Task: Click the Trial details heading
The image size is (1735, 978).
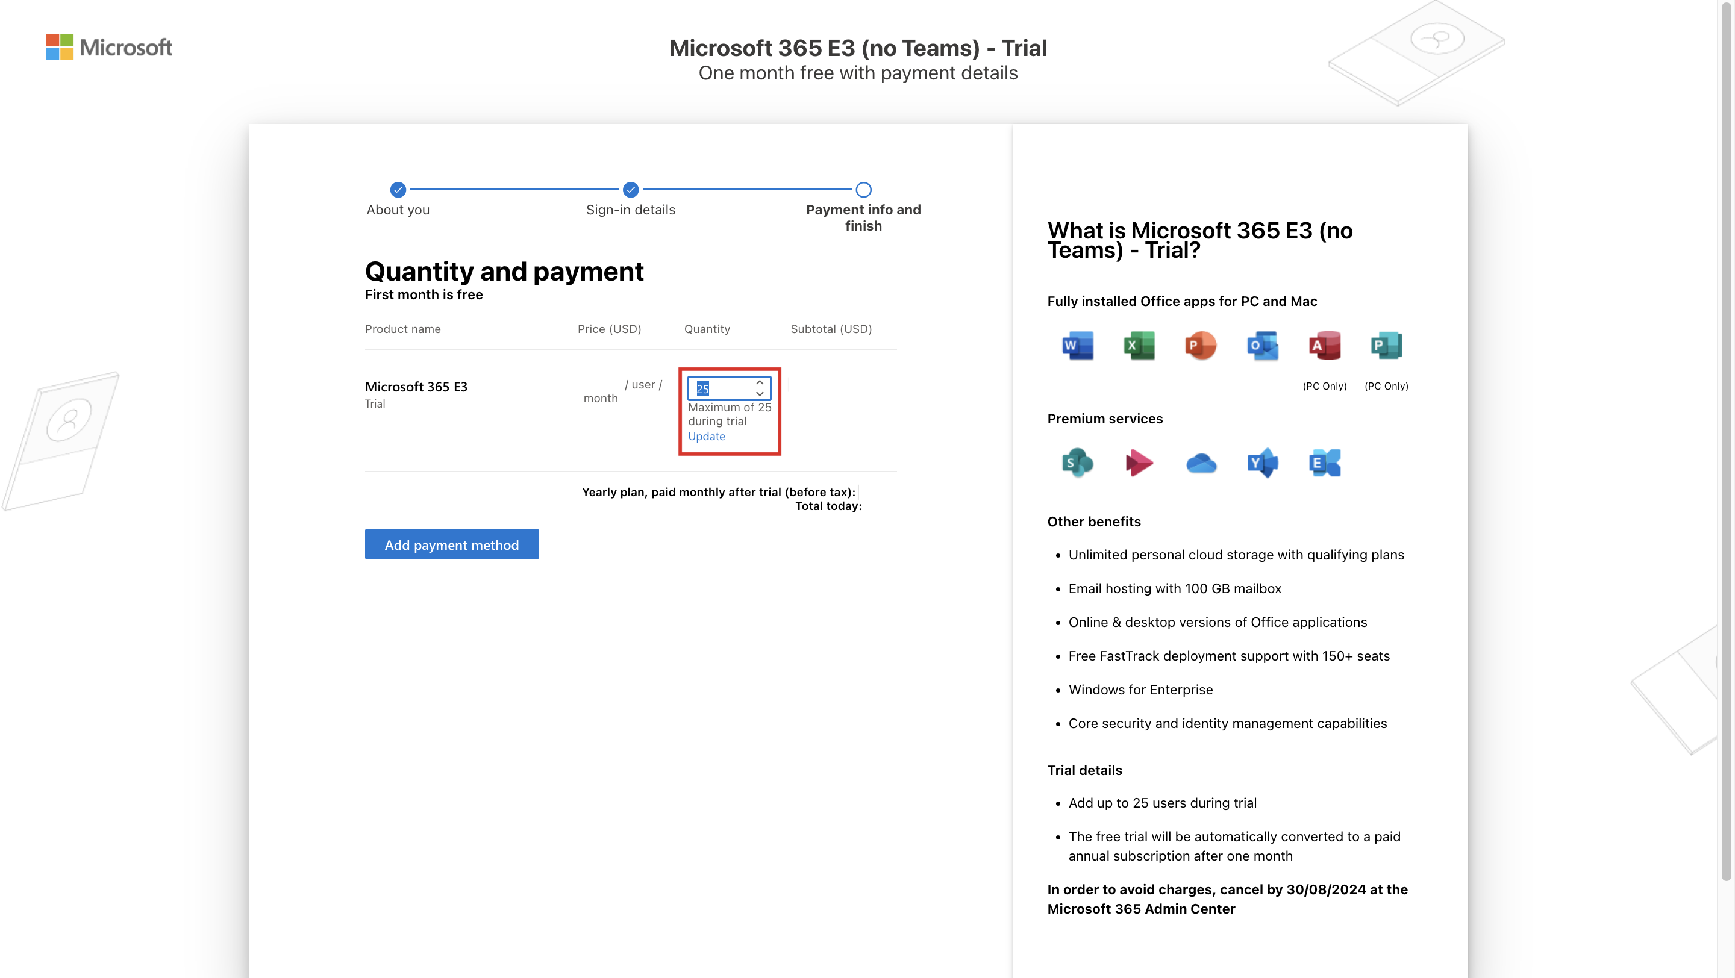Action: (1084, 770)
